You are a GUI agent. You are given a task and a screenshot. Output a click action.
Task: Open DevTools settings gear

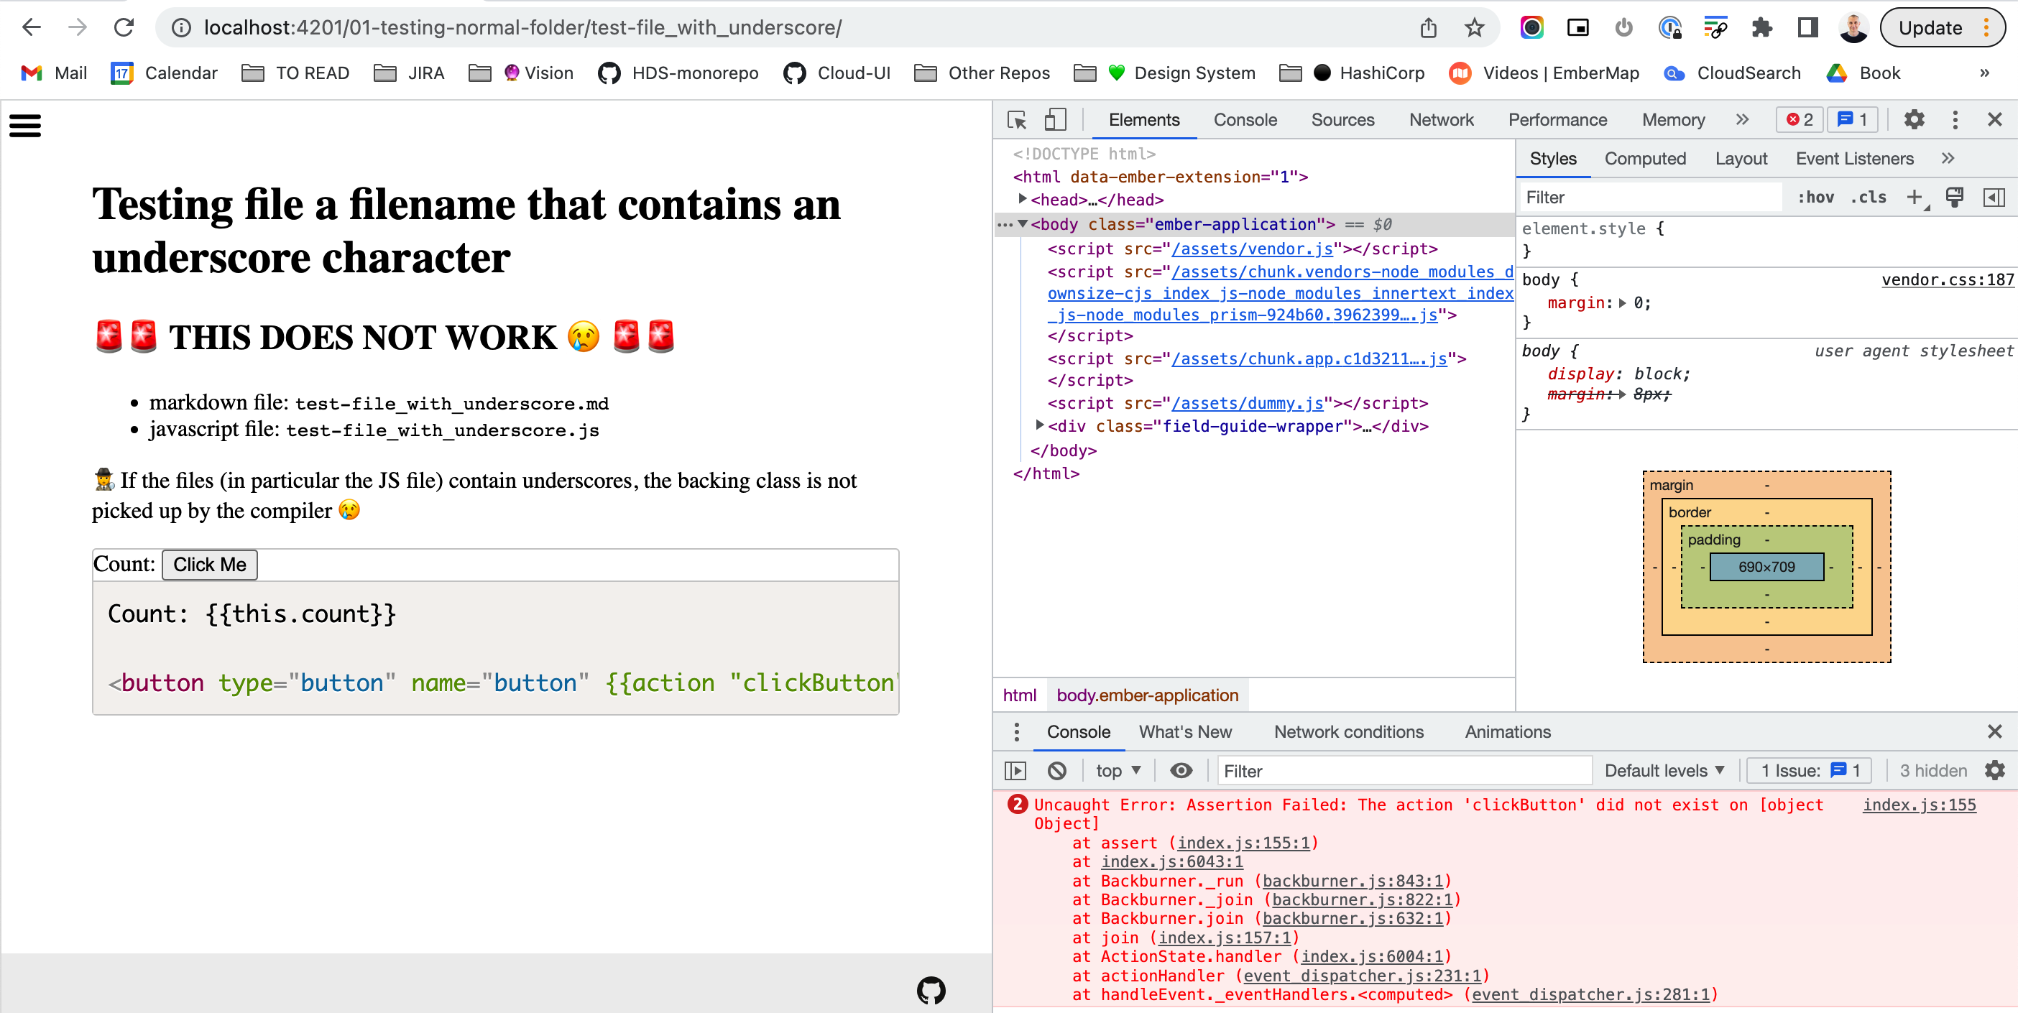point(1914,120)
